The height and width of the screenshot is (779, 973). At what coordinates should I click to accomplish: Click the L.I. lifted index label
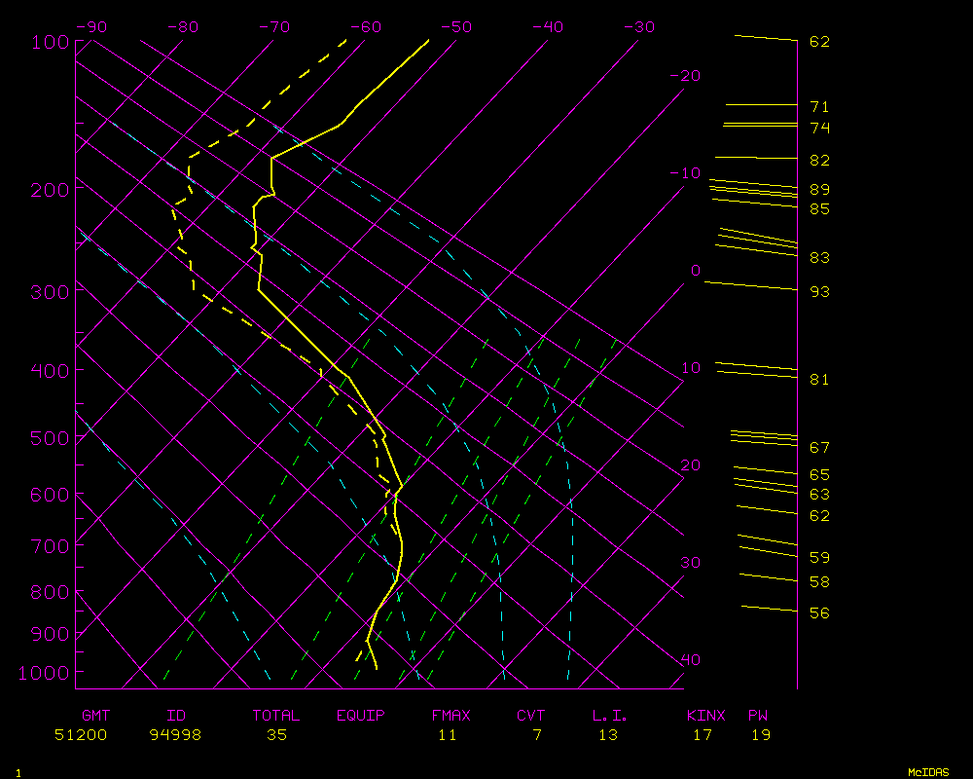tap(610, 716)
